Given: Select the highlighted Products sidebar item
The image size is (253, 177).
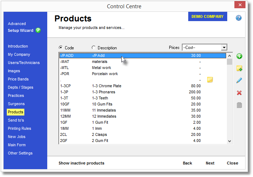Looking at the screenshot, I should click(x=15, y=112).
